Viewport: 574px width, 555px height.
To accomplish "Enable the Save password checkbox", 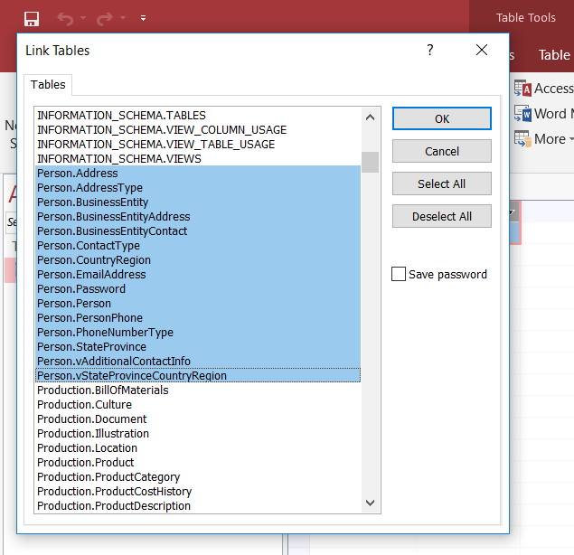I will 399,274.
